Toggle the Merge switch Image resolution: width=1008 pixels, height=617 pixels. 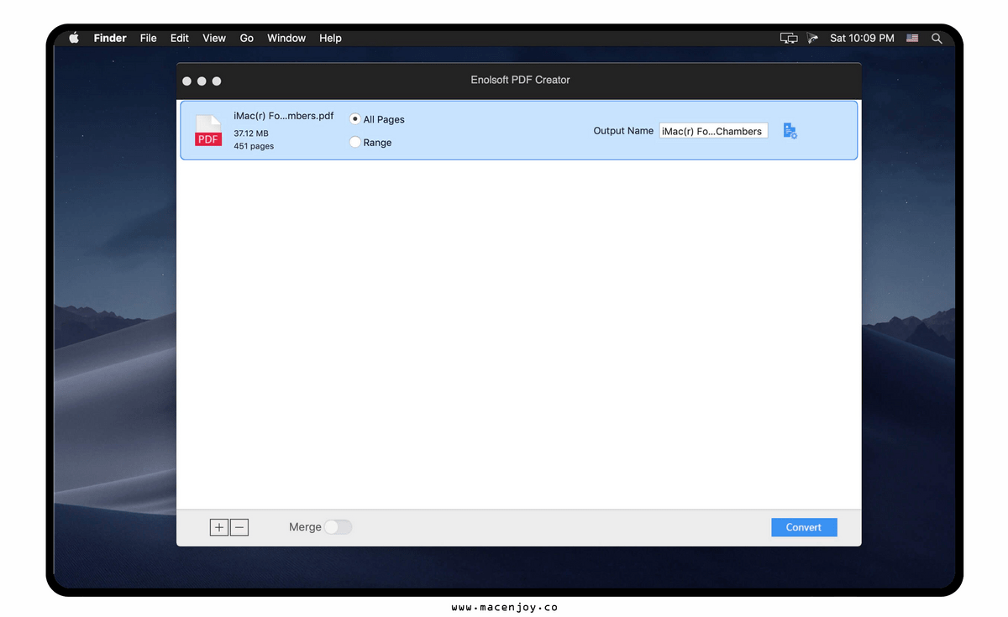click(x=339, y=527)
